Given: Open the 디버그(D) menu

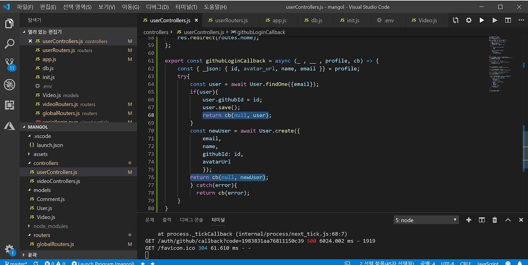Looking at the screenshot, I should (157, 7).
